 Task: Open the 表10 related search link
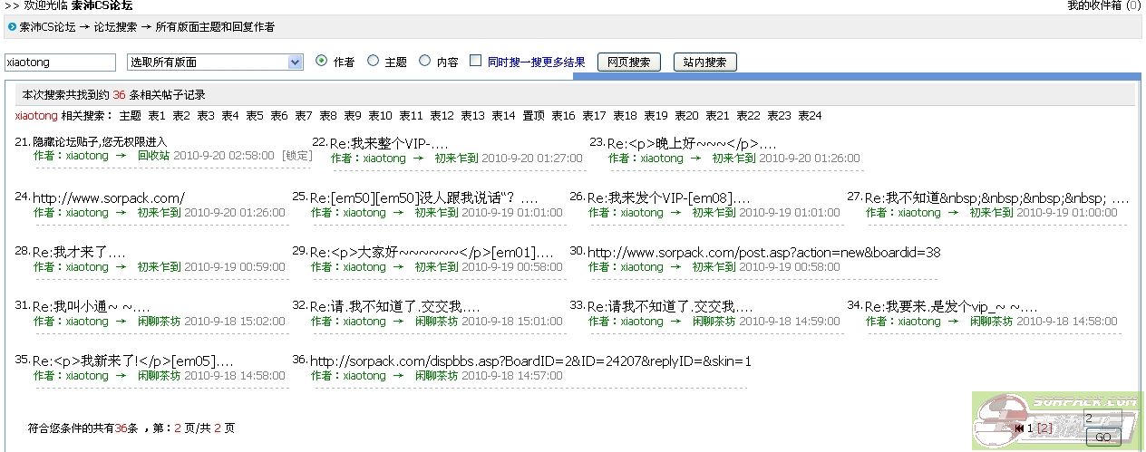pyautogui.click(x=380, y=116)
